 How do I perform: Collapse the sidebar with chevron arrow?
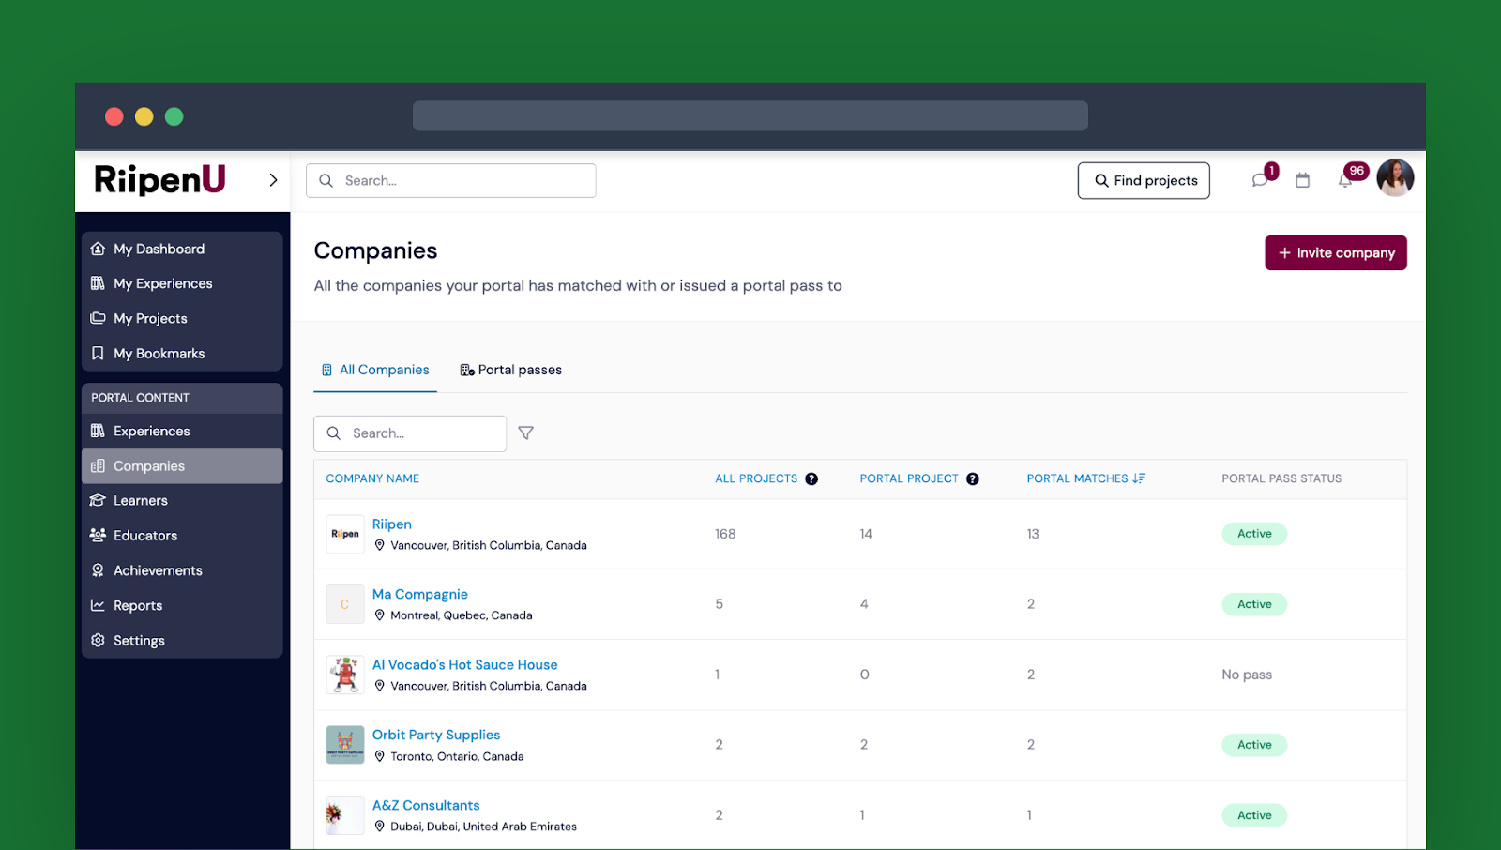(x=273, y=180)
